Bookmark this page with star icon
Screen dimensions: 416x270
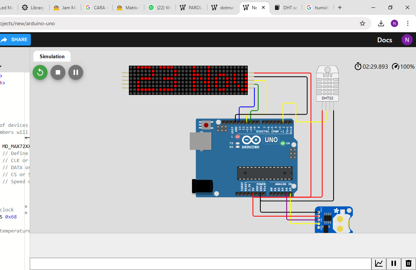point(362,23)
